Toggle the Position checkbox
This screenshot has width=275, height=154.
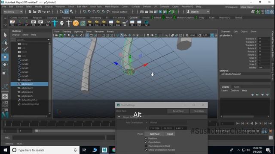(x=146, y=138)
